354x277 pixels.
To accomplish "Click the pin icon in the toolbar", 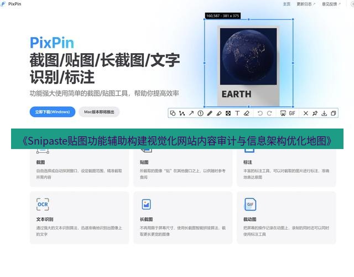I will 315,113.
